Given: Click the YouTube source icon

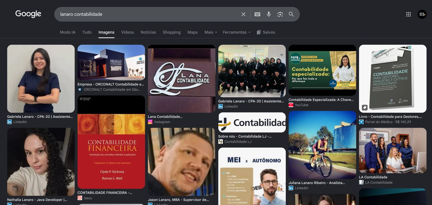Looking at the screenshot, I should pyautogui.click(x=291, y=105).
